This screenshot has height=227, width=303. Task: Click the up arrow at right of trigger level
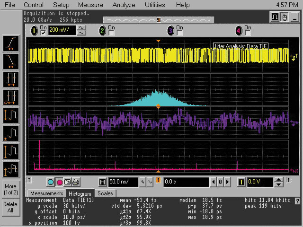point(288,180)
